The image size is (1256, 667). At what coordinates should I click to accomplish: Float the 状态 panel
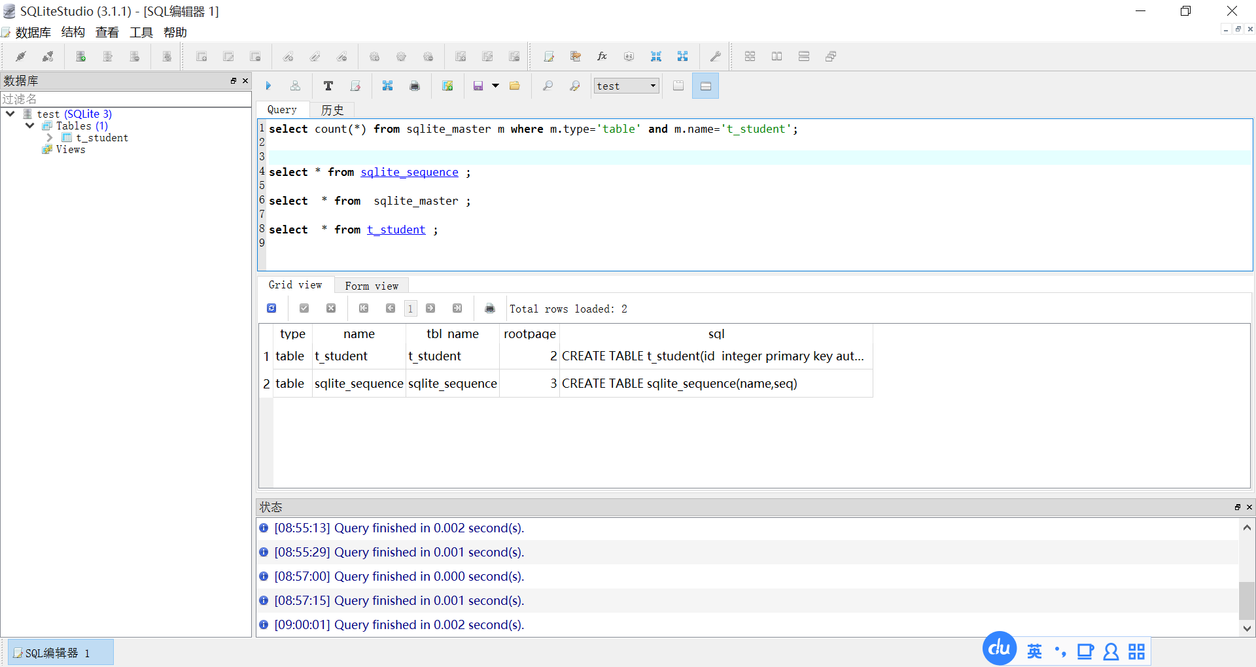(x=1237, y=507)
